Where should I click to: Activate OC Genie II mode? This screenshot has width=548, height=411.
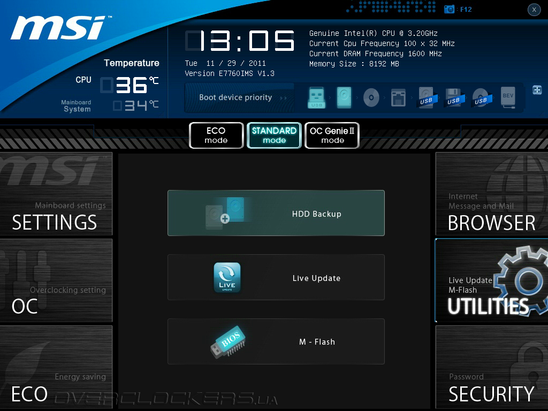tap(332, 135)
